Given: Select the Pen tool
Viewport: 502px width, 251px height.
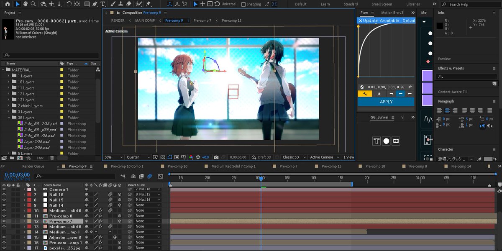Looking at the screenshot, I should point(95,4).
